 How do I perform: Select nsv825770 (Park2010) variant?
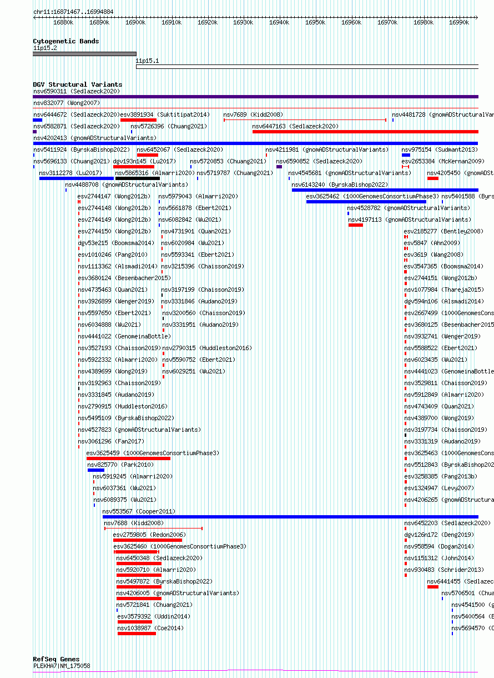96,470
